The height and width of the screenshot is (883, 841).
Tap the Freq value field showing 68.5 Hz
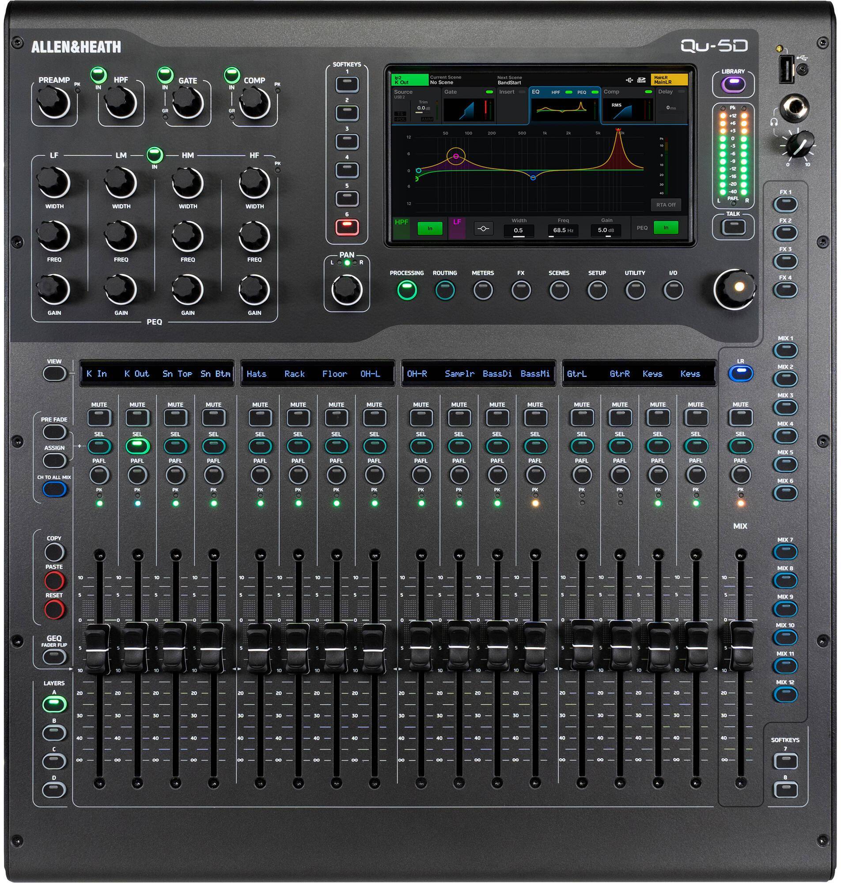tap(564, 230)
